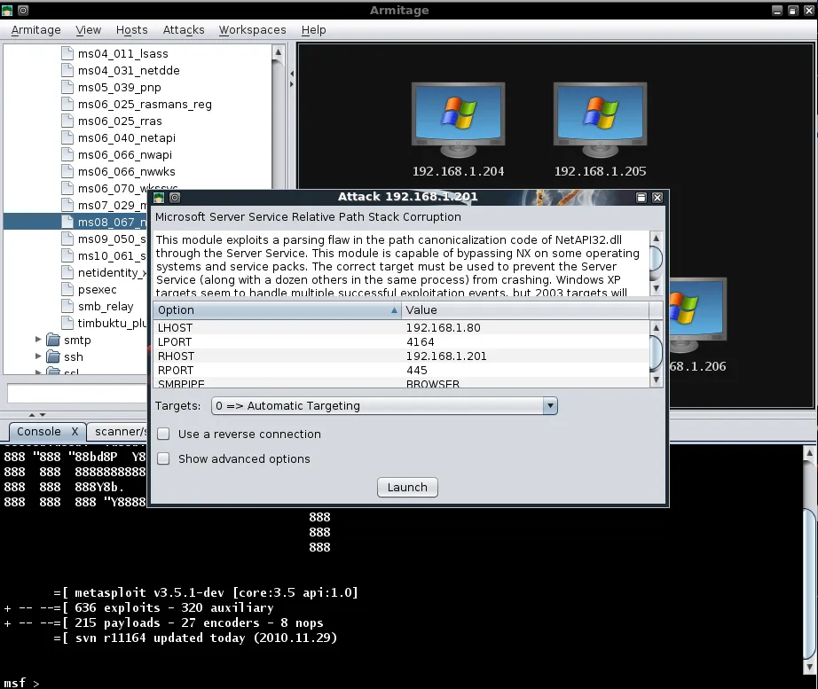Viewport: 818px width, 689px height.
Task: Enable Use a reverse connection checkbox
Action: pos(163,435)
